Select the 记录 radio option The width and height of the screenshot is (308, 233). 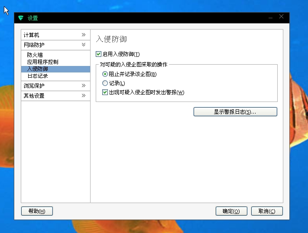[x=105, y=83]
